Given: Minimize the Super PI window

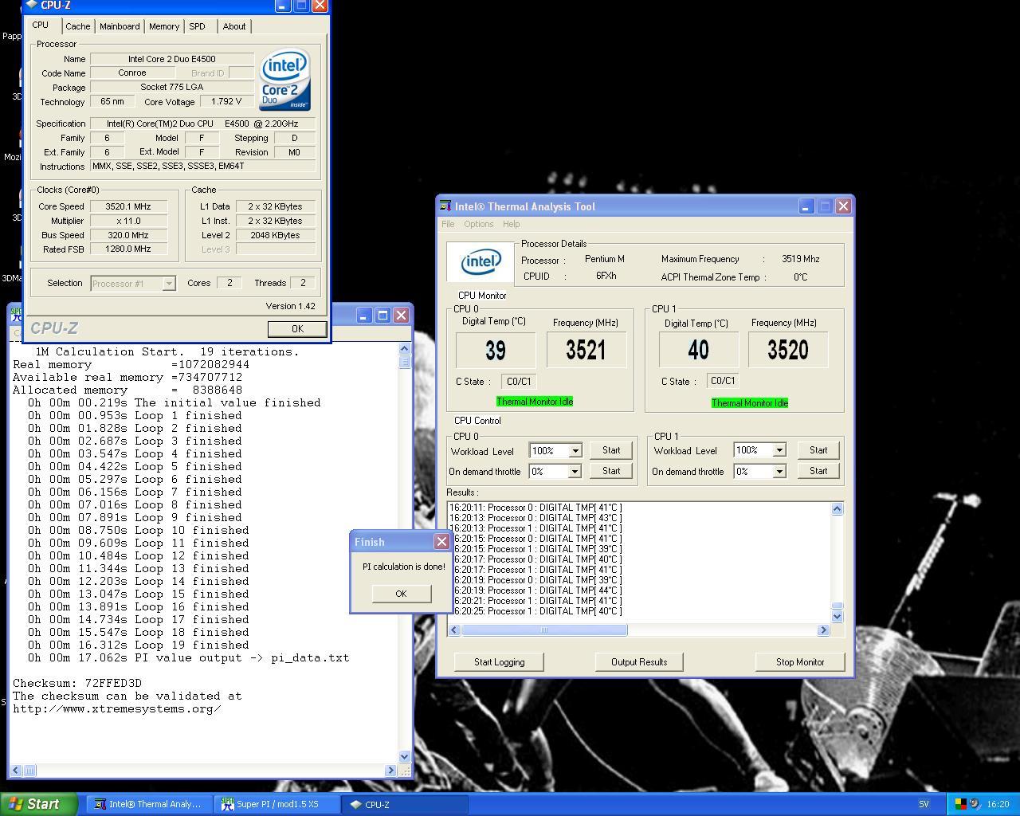Looking at the screenshot, I should (363, 316).
